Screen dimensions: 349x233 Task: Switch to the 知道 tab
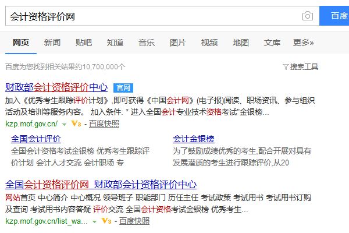(x=115, y=43)
